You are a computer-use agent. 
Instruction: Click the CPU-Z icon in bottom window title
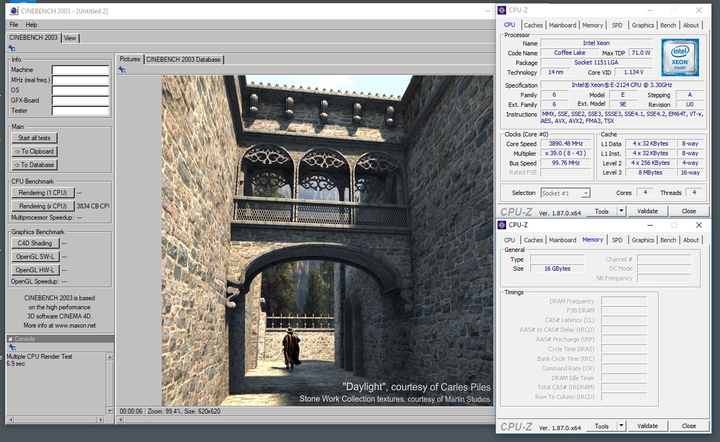(502, 225)
